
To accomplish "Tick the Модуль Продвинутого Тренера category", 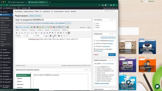I will click(96, 75).
